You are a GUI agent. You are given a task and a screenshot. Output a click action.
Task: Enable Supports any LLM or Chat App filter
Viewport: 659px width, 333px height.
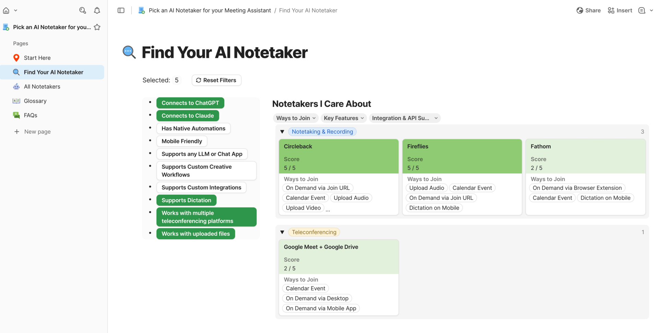[202, 154]
